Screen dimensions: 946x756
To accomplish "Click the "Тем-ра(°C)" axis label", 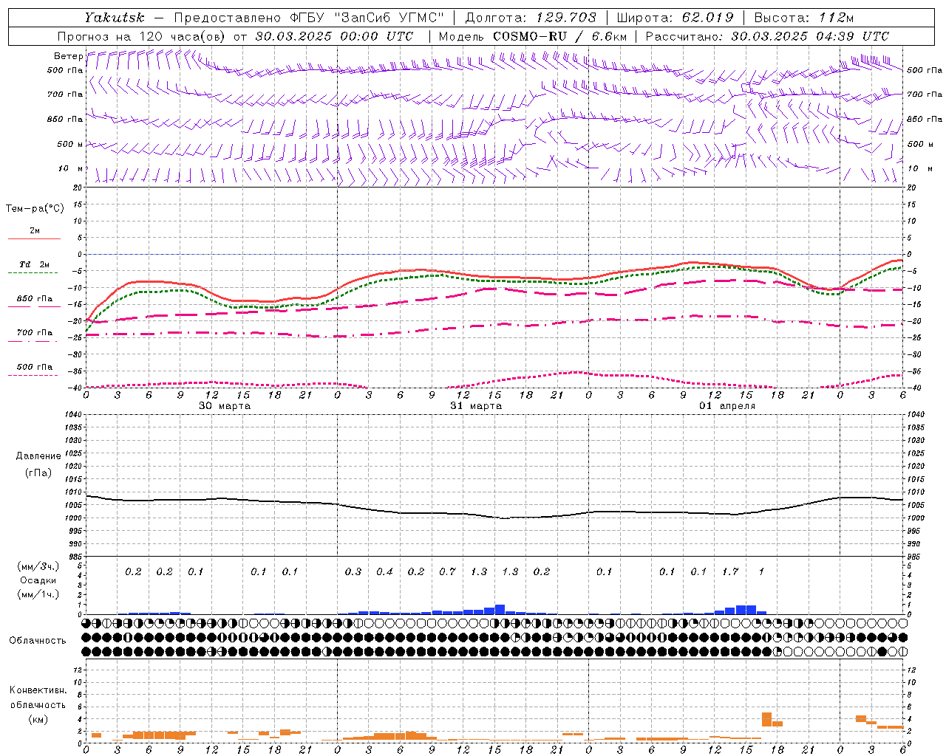I will pyautogui.click(x=35, y=209).
